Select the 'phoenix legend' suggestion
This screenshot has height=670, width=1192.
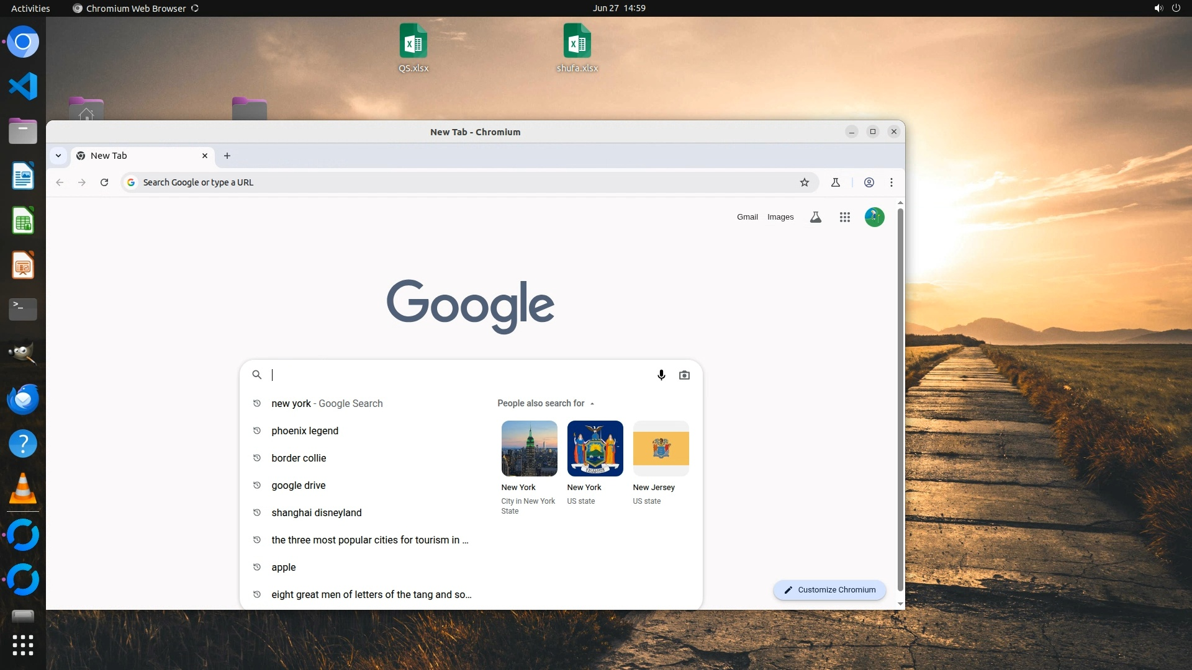[305, 431]
